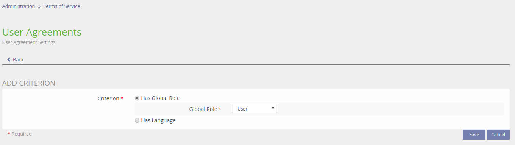Click the Global Role dropdown arrow
The height and width of the screenshot is (145, 515).
click(273, 109)
